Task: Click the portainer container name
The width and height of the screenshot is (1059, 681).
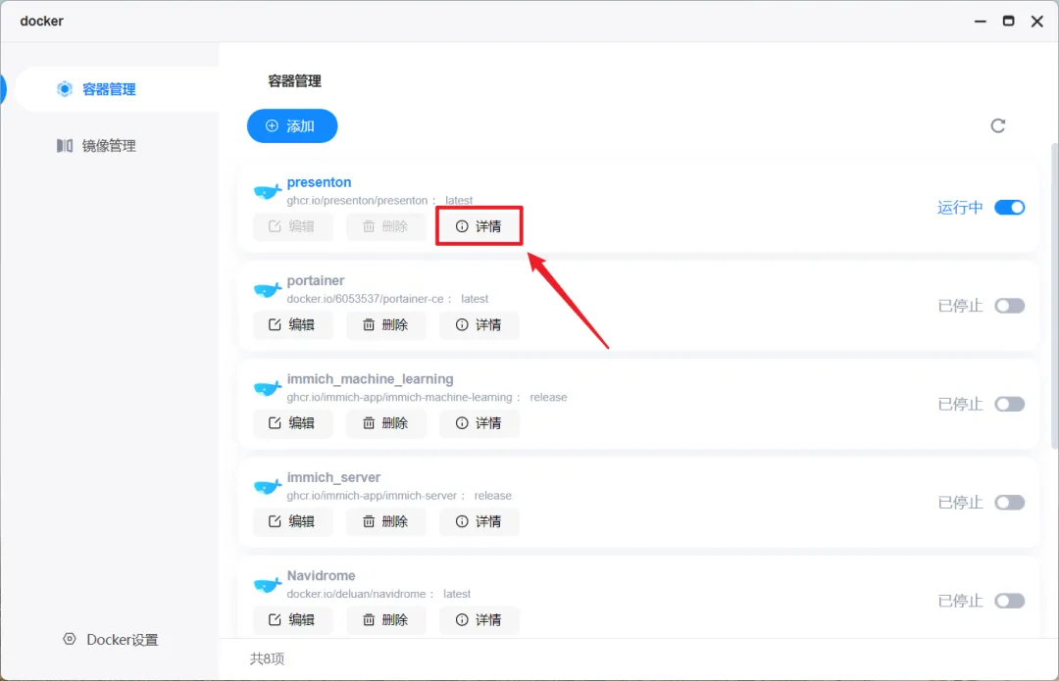Action: [316, 280]
